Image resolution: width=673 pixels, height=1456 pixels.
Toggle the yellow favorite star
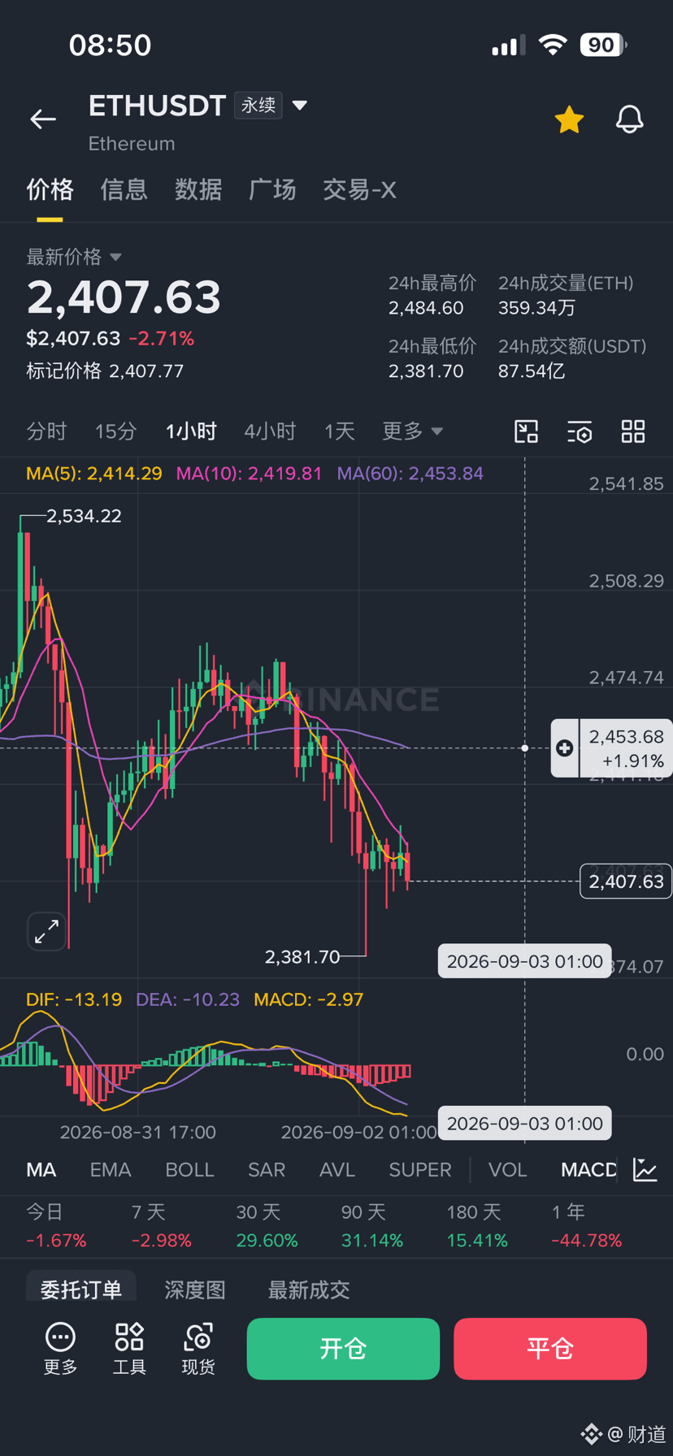(569, 119)
